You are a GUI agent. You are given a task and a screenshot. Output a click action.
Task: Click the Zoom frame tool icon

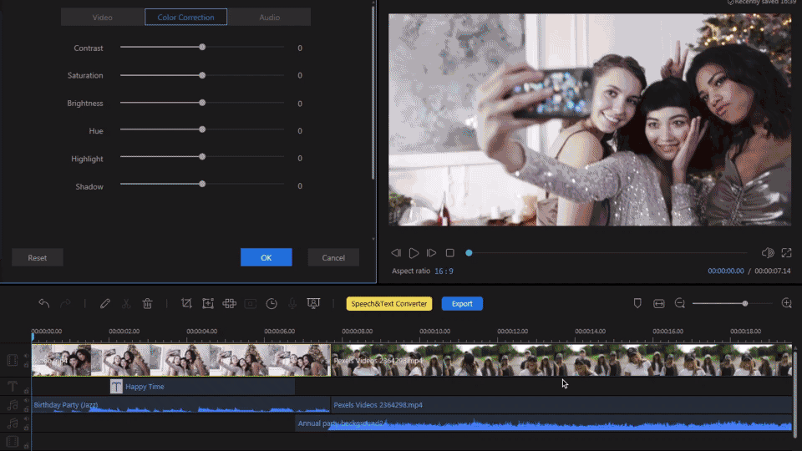click(x=208, y=304)
